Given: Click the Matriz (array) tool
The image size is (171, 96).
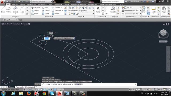Looking at the screenshot, I should click(x=55, y=14).
